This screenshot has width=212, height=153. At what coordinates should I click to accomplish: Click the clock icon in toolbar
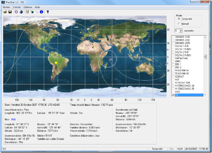[17, 12]
